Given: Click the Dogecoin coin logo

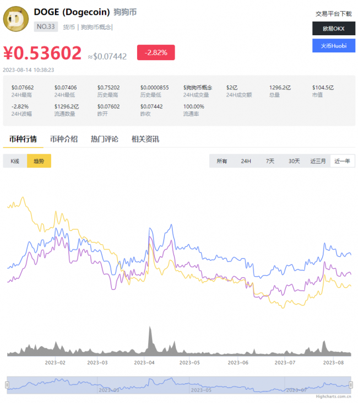Looking at the screenshot, I should point(16,19).
